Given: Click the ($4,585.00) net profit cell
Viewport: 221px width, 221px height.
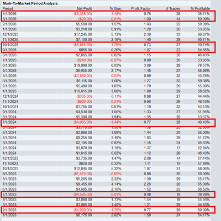Looking at the screenshot, I should 83,194.
